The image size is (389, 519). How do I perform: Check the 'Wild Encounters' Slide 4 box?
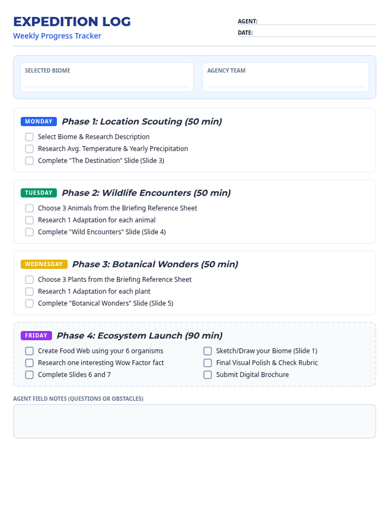29,232
